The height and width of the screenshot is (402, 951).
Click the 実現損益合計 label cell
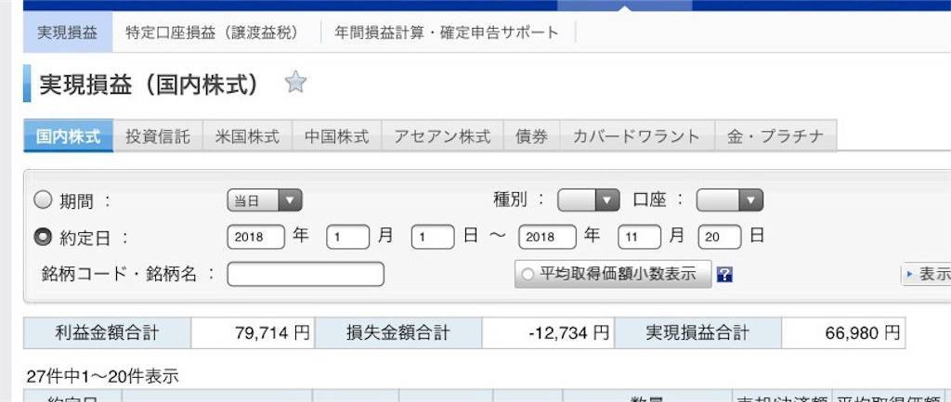(x=697, y=333)
